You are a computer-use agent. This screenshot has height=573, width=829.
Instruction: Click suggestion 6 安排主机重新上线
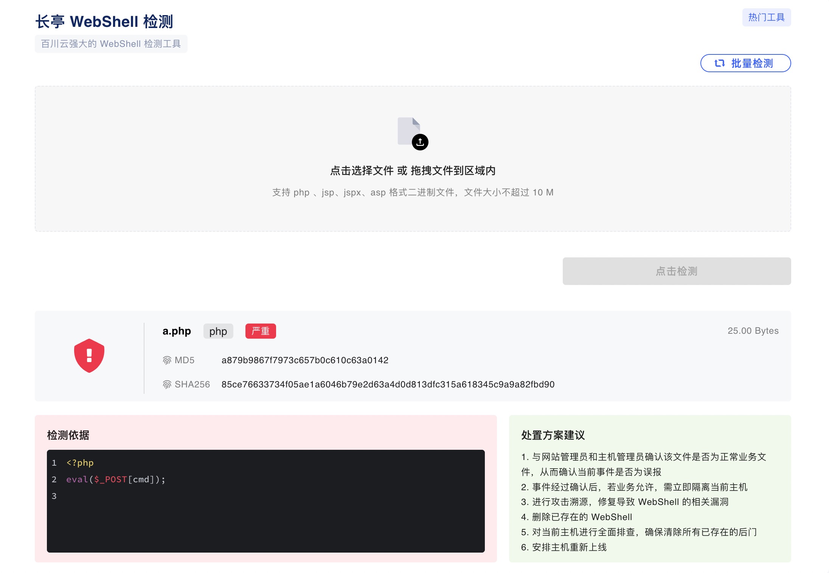tap(564, 547)
